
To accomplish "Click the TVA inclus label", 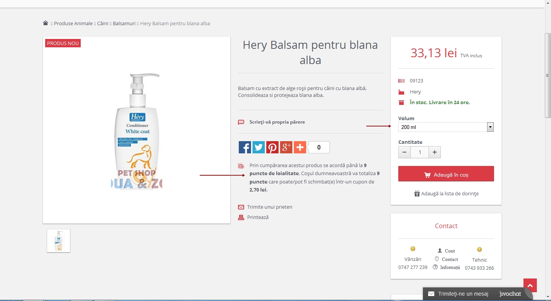I will click(471, 56).
